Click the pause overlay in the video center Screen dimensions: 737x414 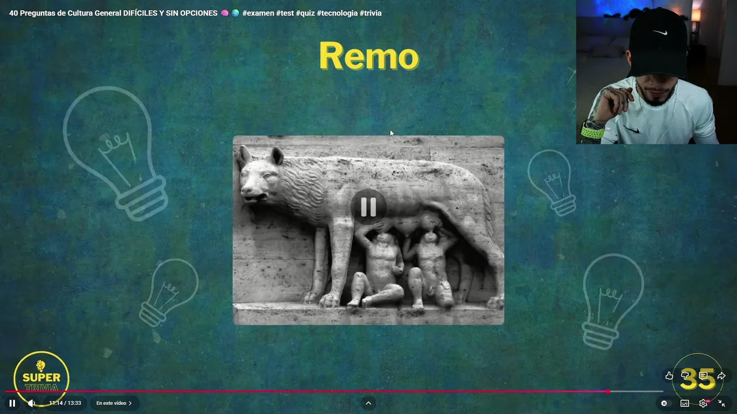pos(368,207)
